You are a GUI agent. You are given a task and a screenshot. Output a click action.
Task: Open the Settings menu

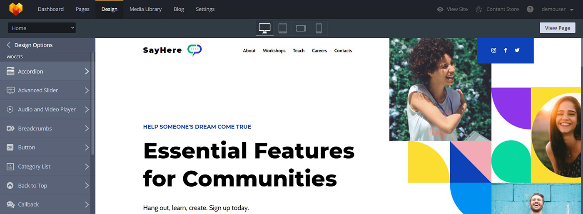coord(205,9)
